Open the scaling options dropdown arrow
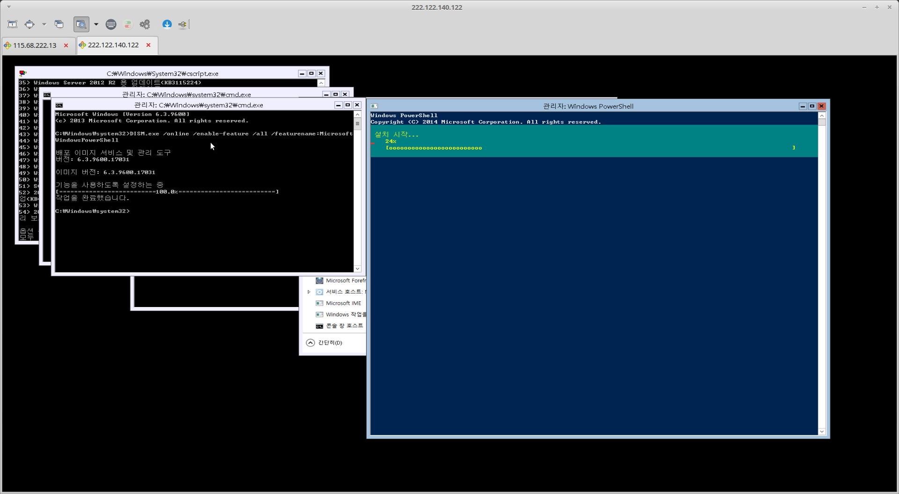The height and width of the screenshot is (494, 899). [x=96, y=24]
